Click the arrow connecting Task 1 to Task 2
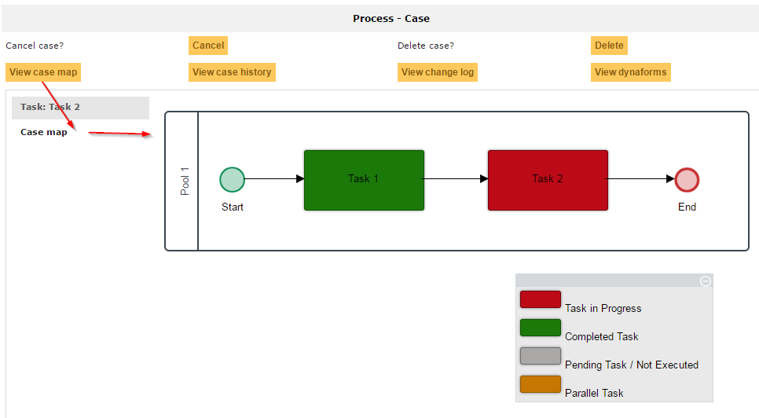This screenshot has height=418, width=759. tap(456, 179)
